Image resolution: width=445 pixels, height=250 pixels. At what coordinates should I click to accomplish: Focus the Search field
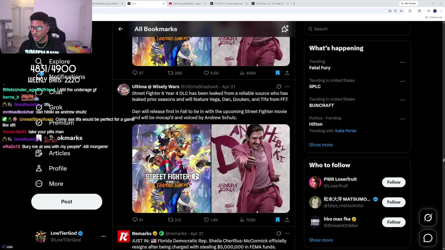pyautogui.click(x=357, y=29)
